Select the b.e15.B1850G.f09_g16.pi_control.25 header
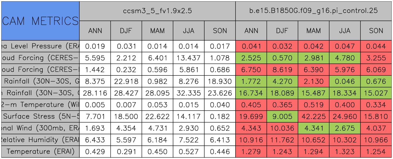The image size is (393, 159). [314, 11]
